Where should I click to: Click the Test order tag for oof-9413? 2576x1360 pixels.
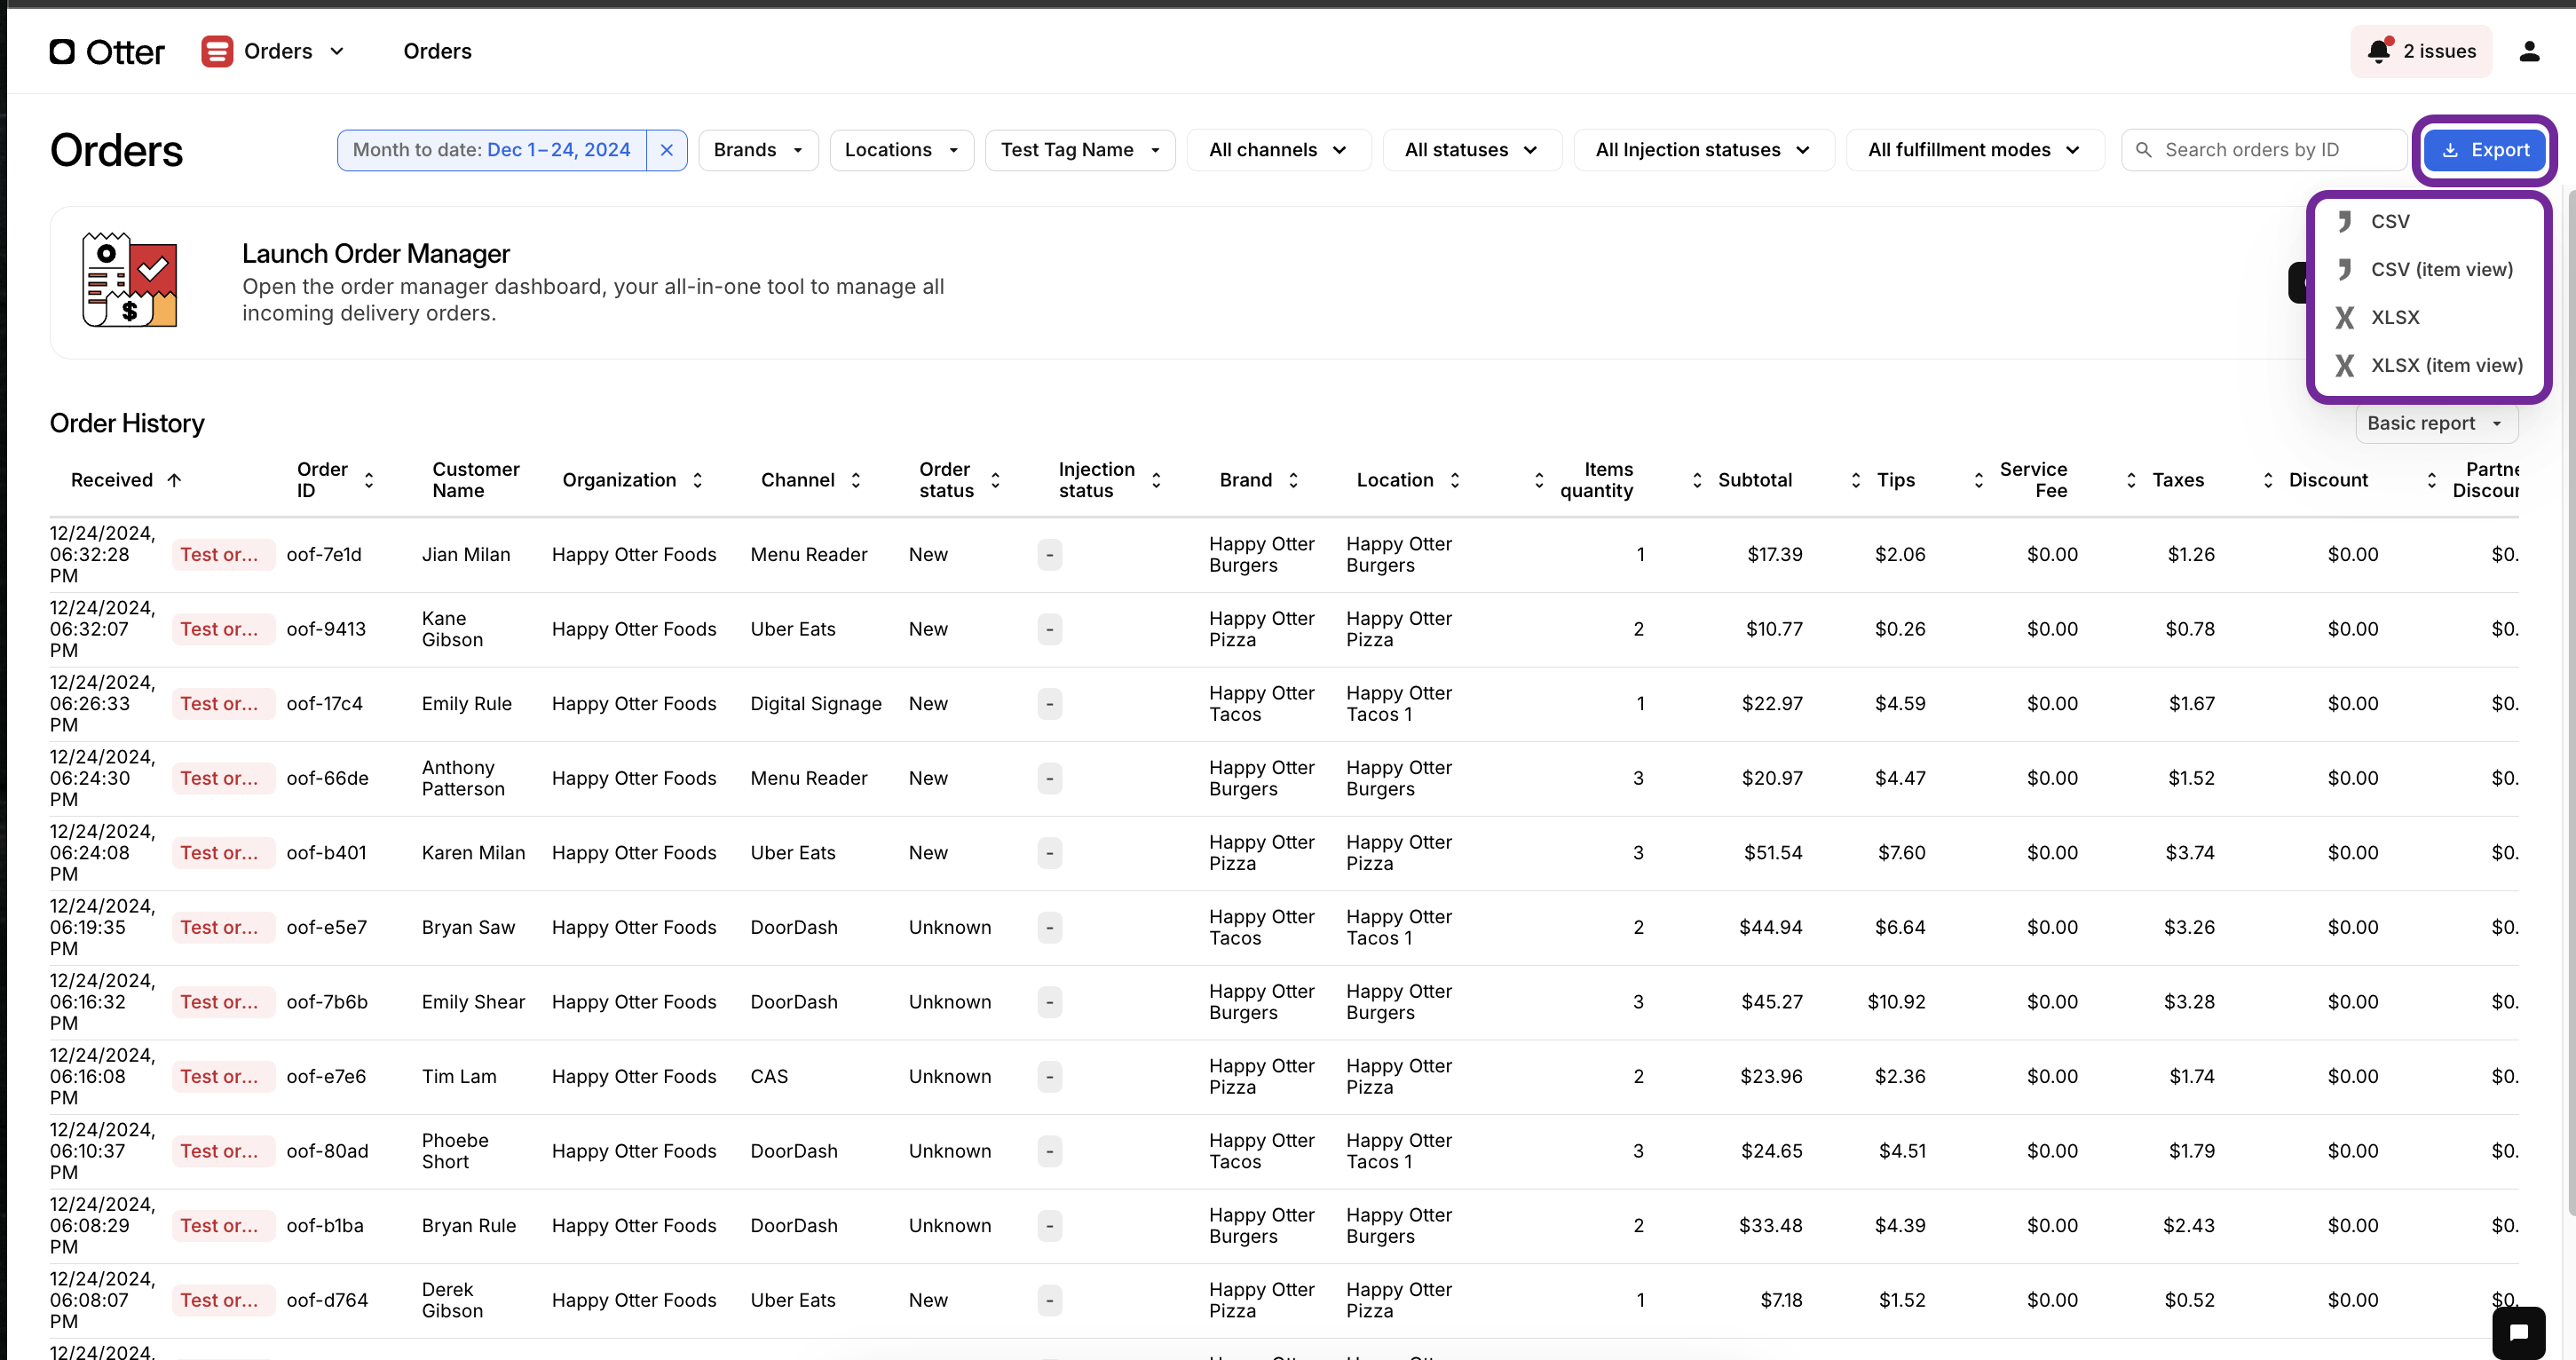(x=223, y=630)
